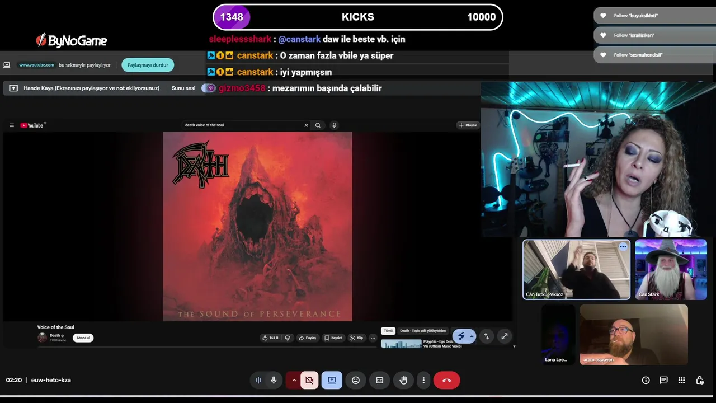Open more actions ellipsis under video
This screenshot has height=403, width=716.
click(x=373, y=338)
